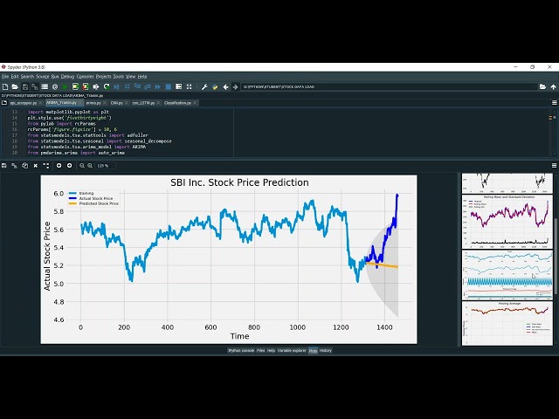Save the current file via toolbar
This screenshot has height=419, width=559.
[x=25, y=86]
